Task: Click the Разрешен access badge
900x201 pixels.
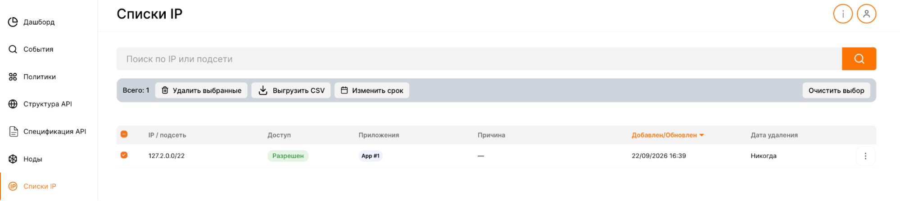Action: click(x=288, y=156)
